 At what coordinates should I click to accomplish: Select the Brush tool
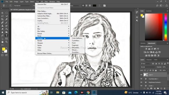coord(6,23)
